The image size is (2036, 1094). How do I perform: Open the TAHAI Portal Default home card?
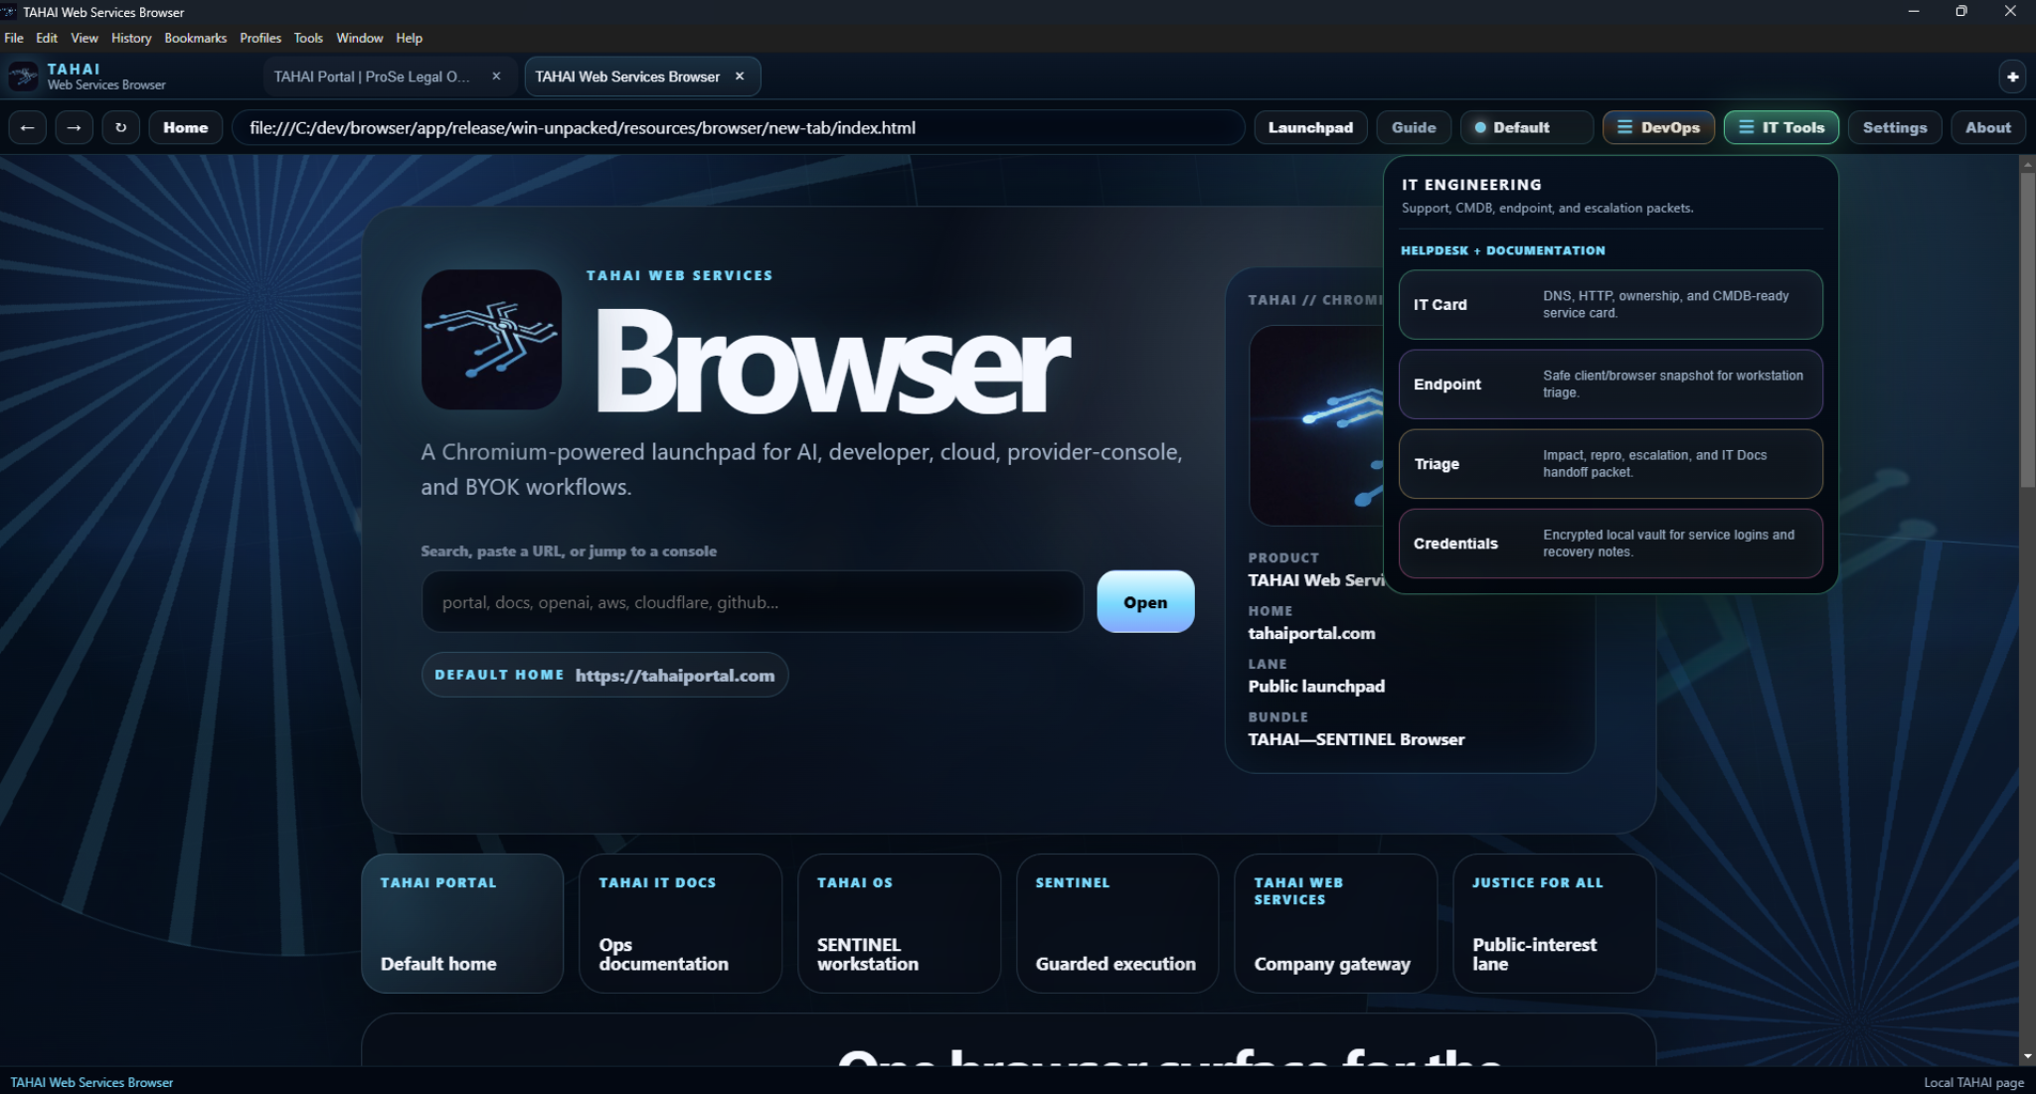click(x=462, y=923)
